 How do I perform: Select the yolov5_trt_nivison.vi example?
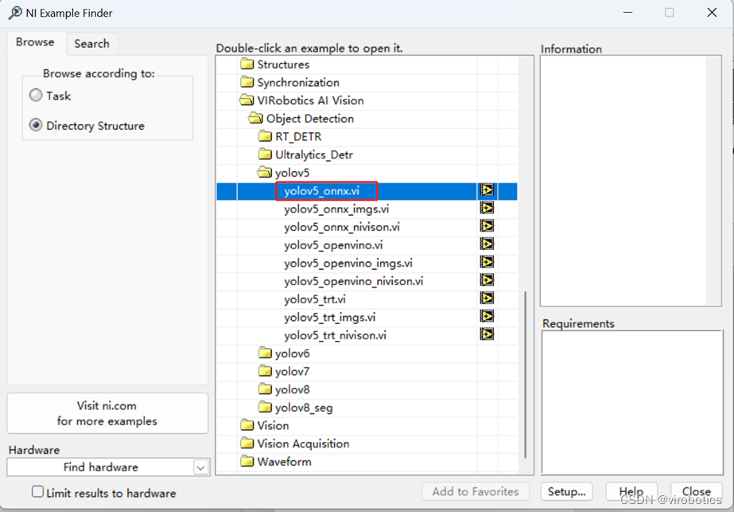pos(335,335)
